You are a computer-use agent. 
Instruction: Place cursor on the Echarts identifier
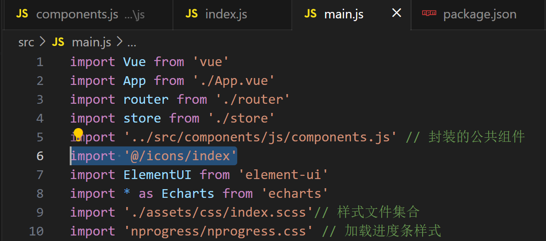pyautogui.click(x=188, y=194)
